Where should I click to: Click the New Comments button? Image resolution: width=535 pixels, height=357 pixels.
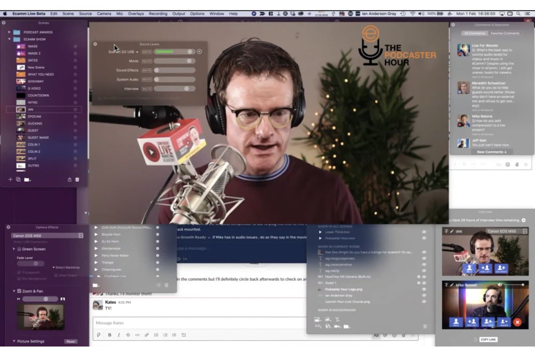491,152
